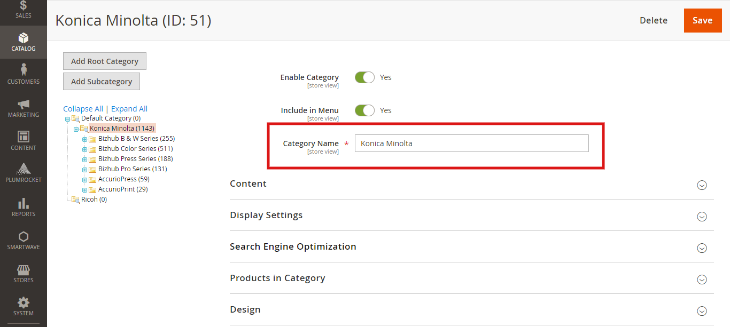Select Bizhub B & W Series (255)
The image size is (730, 327).
pos(137,139)
